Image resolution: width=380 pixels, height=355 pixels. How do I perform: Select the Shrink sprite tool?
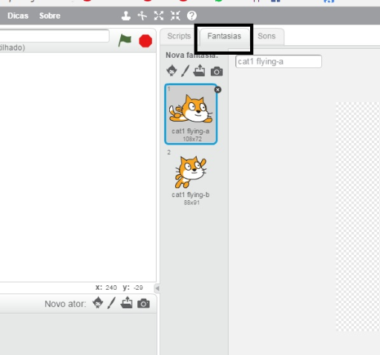tap(175, 16)
